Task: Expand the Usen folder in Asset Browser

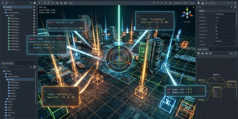Action: [x=4, y=107]
